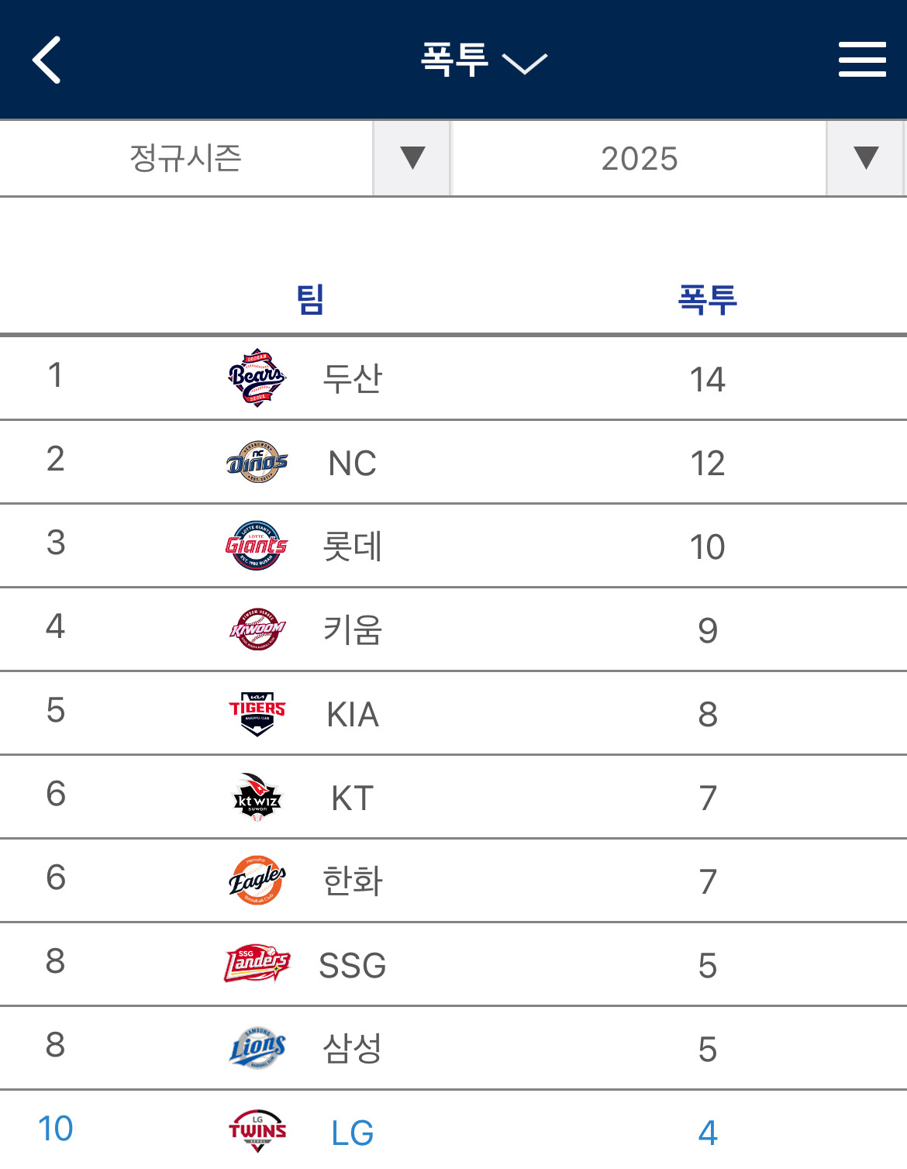The height and width of the screenshot is (1169, 907).
Task: Open the 정규시즌 season type dropdown
Action: pos(225,158)
